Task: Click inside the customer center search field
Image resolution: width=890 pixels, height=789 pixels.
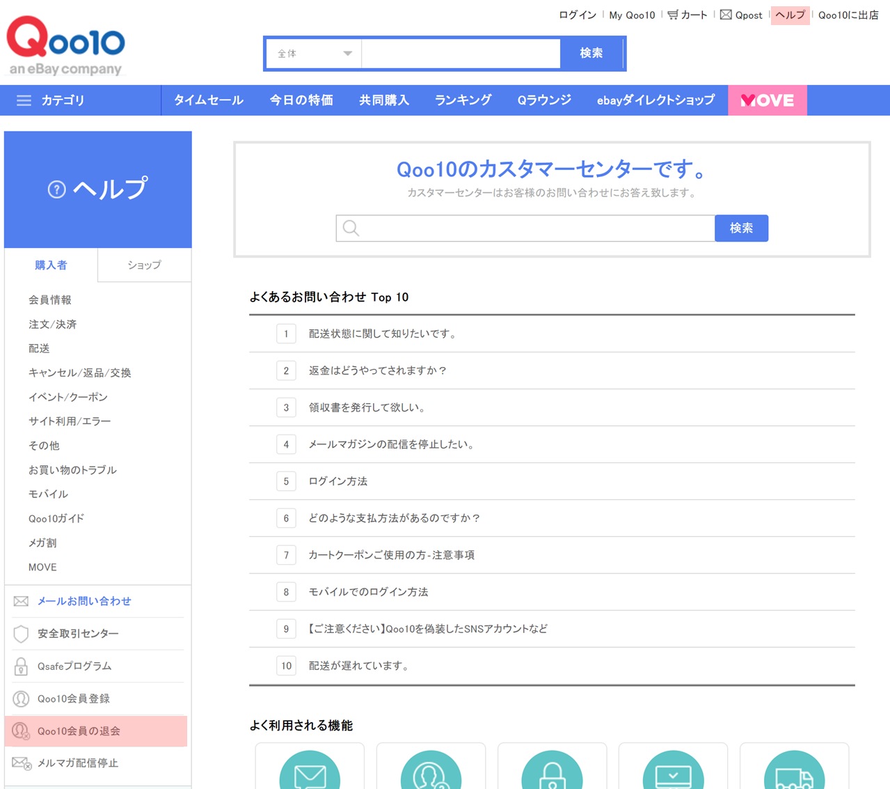Action: tap(529, 228)
